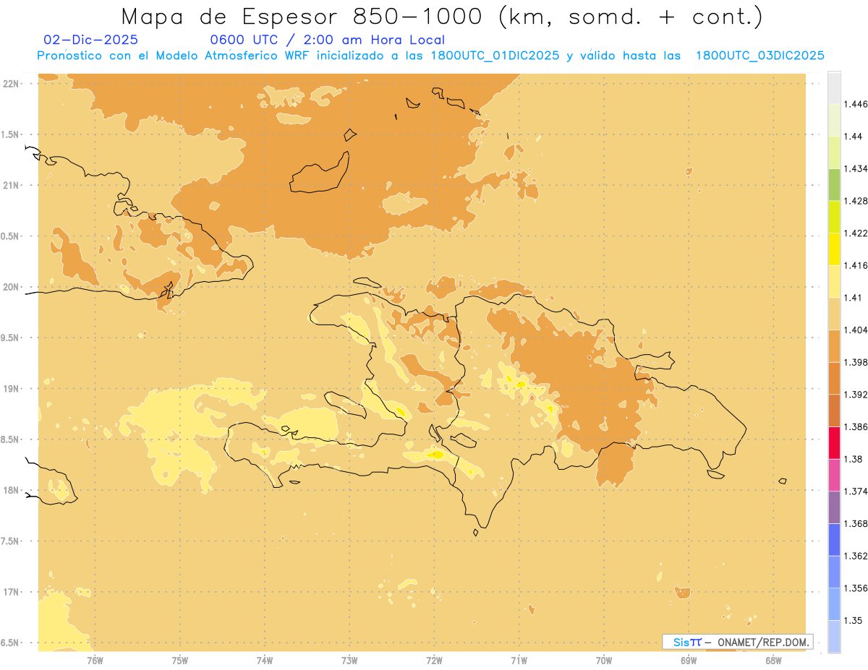Click the 1.446 value on the color scale
This screenshot has height=670, width=868.
click(856, 104)
